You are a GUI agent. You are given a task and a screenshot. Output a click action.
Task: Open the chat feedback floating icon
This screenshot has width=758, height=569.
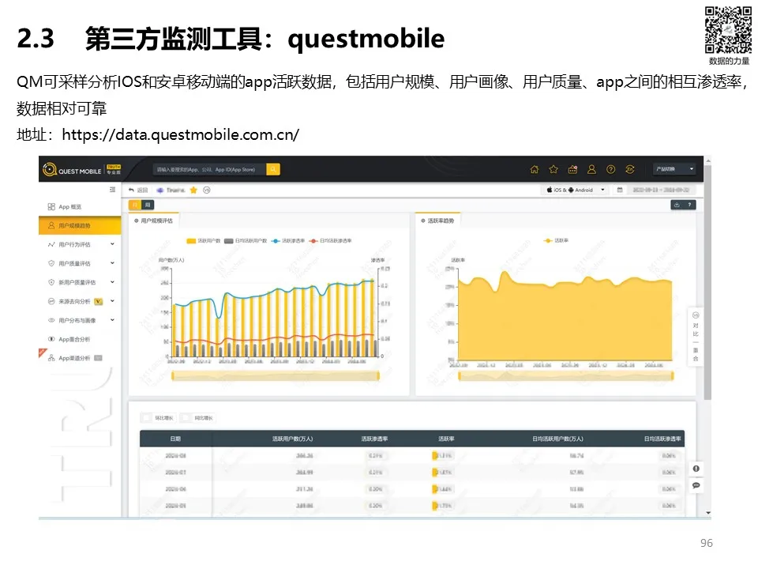(696, 485)
